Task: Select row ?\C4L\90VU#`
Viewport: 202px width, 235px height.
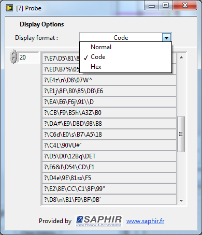Action: coord(109,145)
